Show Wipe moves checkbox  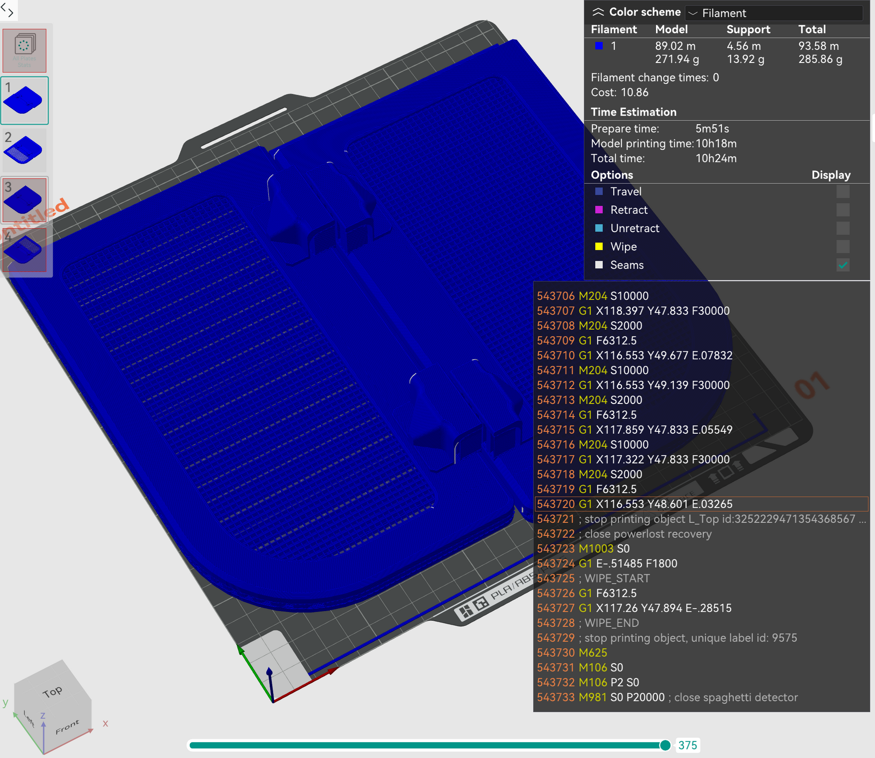(x=842, y=247)
